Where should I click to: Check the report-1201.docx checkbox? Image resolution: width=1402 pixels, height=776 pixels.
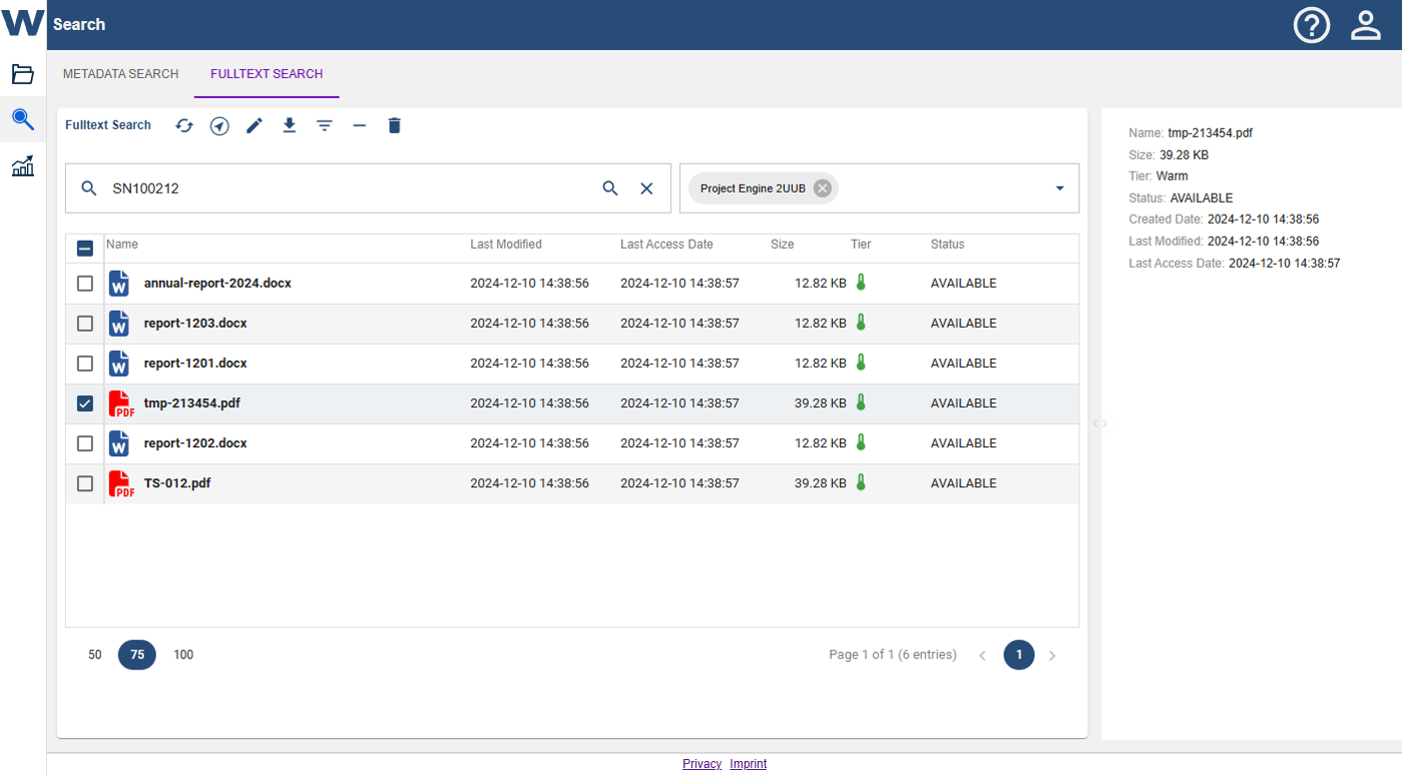(x=85, y=364)
